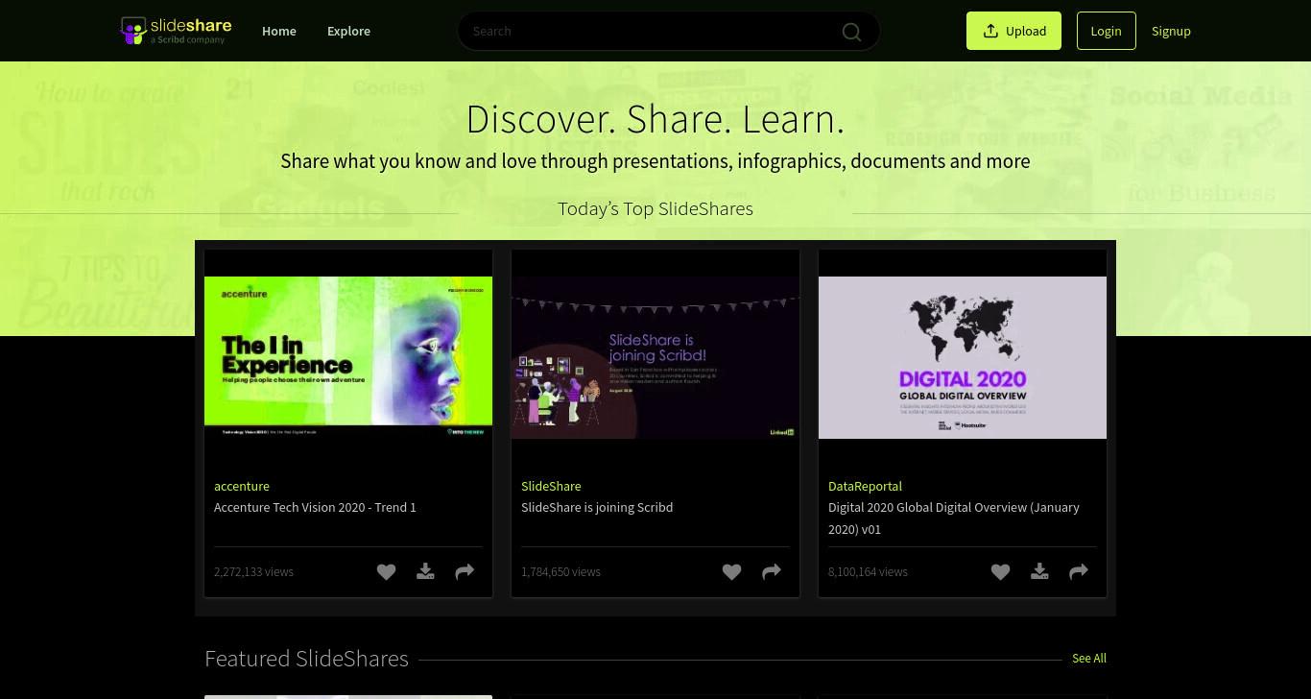The height and width of the screenshot is (699, 1311).
Task: Open the Digital 2020 world map thumbnail
Action: 963,357
